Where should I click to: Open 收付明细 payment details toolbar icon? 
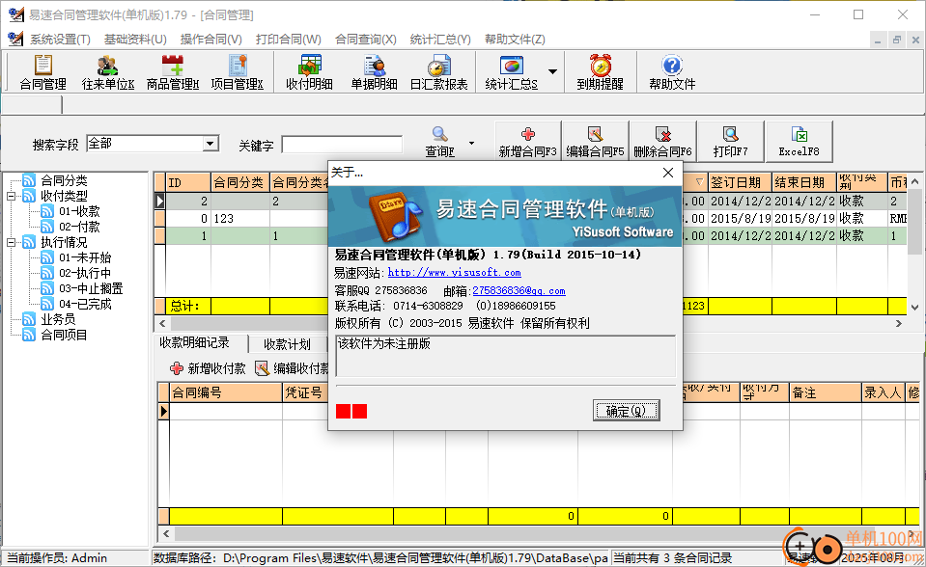pos(309,72)
